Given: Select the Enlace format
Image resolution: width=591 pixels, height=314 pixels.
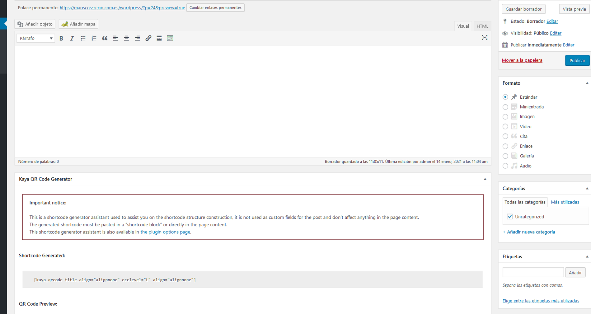Looking at the screenshot, I should click(x=505, y=146).
